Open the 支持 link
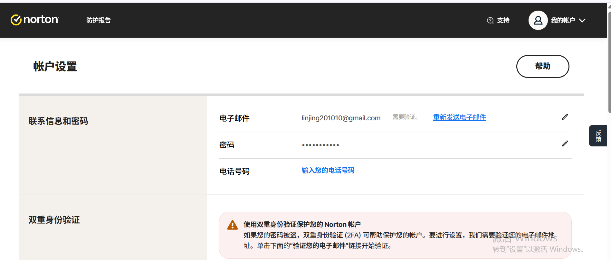 click(x=503, y=20)
